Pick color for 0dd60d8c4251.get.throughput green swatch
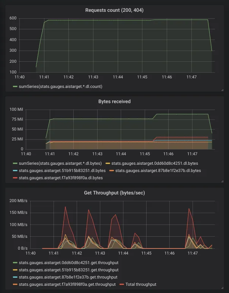The image size is (229, 293). click(x=15, y=263)
